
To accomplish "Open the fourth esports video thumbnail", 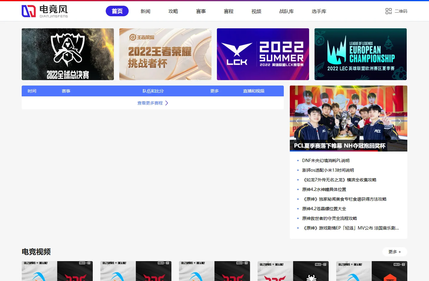I will pyautogui.click(x=293, y=271).
